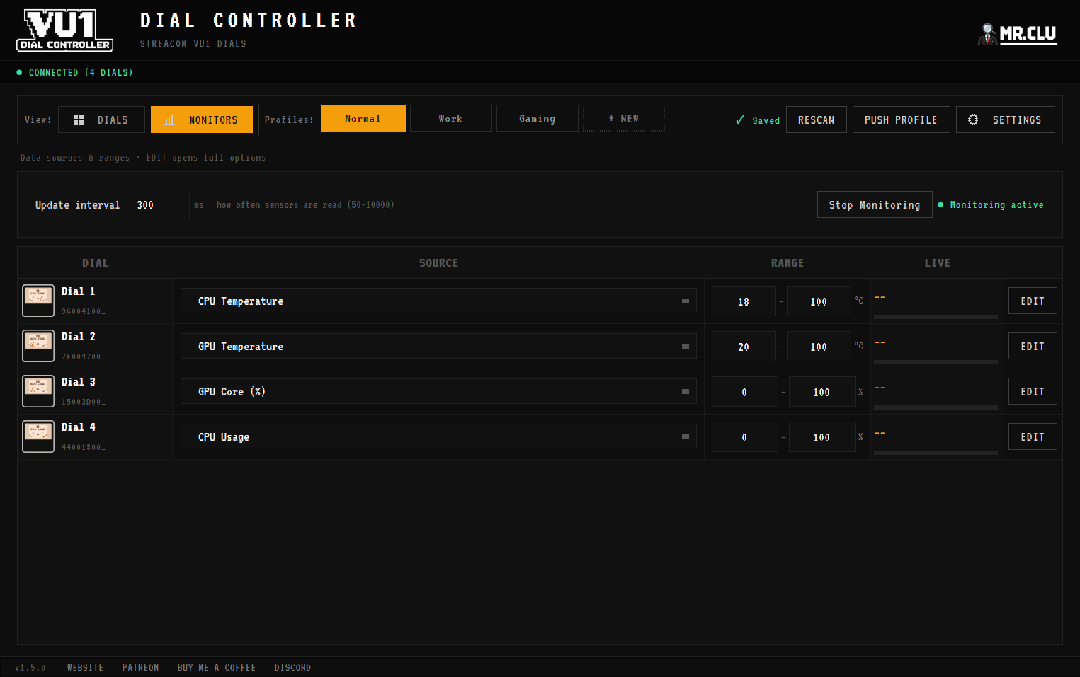
Task: Open Settings with the gear button
Action: 1006,120
